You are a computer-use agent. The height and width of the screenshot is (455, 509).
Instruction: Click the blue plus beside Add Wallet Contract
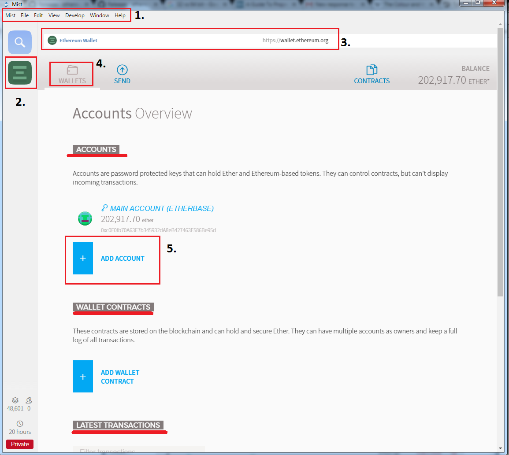pyautogui.click(x=83, y=377)
